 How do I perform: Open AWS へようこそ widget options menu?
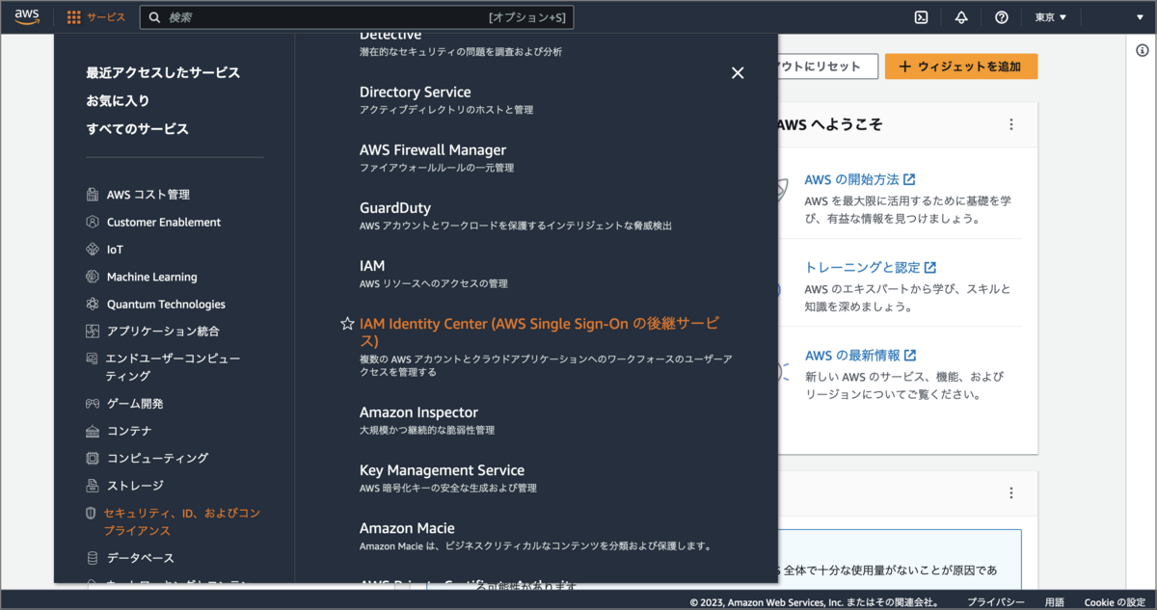1011,124
